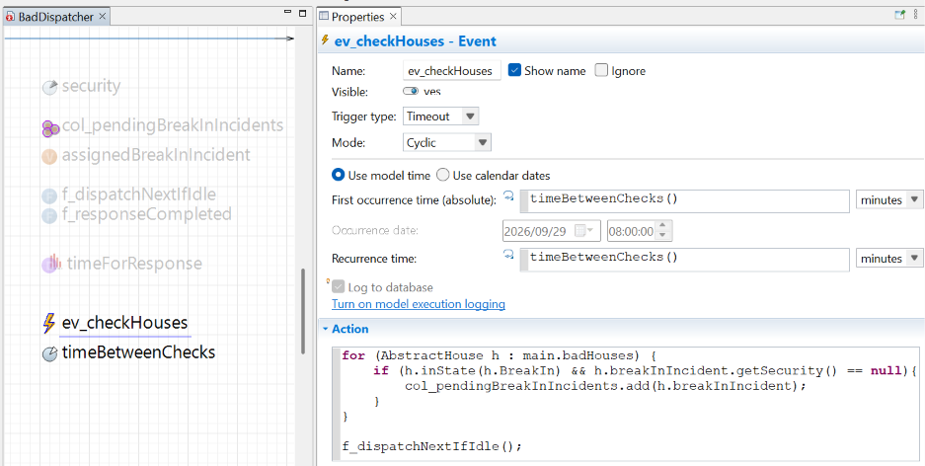Click the First occurrence time expression field
Viewport: 925px width, 466px height.
click(x=684, y=200)
